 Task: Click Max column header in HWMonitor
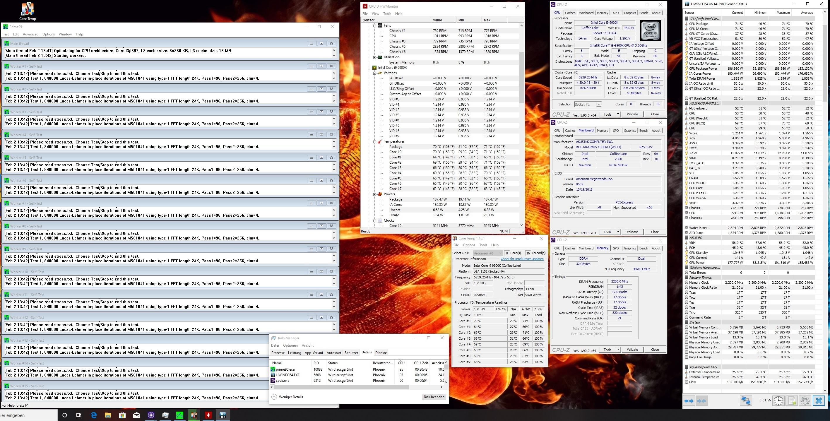tap(494, 20)
